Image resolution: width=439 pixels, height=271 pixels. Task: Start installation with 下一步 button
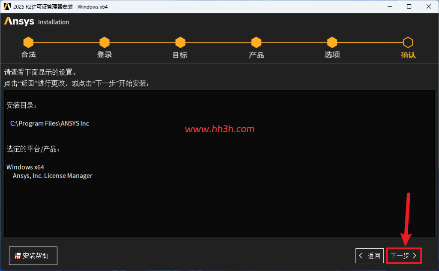(404, 256)
